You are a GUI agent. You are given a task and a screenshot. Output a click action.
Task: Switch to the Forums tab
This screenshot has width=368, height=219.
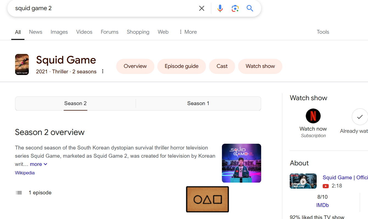point(110,32)
